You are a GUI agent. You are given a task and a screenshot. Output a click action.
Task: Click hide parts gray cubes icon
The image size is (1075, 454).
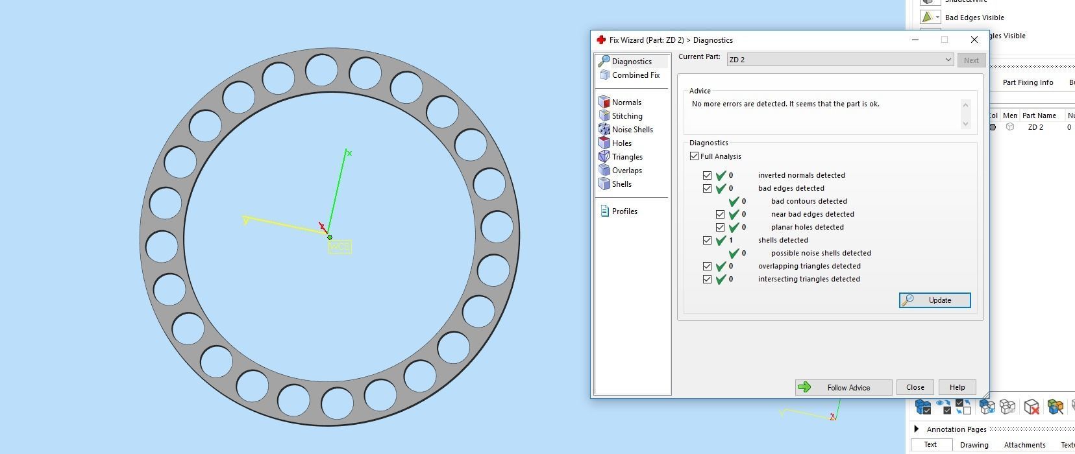[1007, 407]
